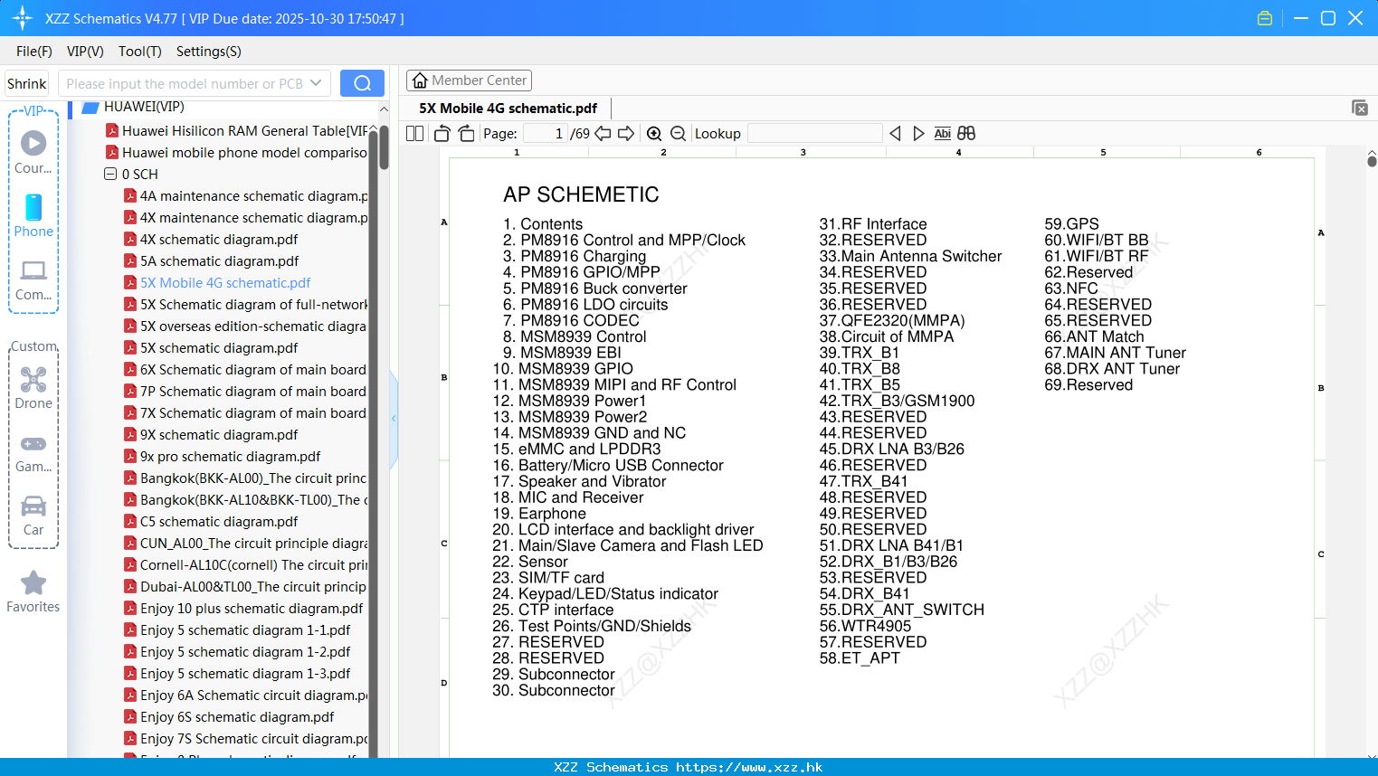Image resolution: width=1378 pixels, height=776 pixels.
Task: Open C5 schematic diagram.pdf
Action: click(219, 522)
